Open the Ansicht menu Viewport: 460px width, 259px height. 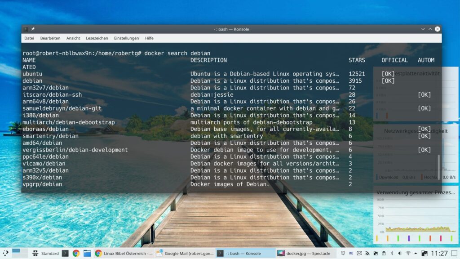(73, 38)
